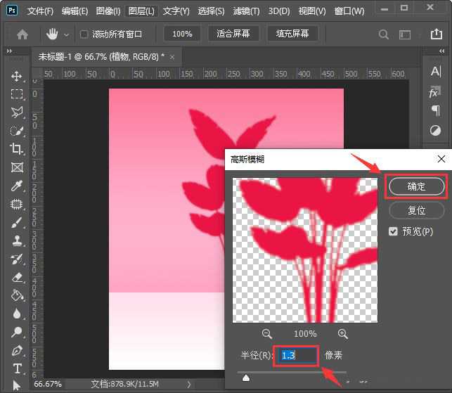Screen dimensions: 452x393
Task: Open the Adjustments panel icon
Action: coord(435,130)
